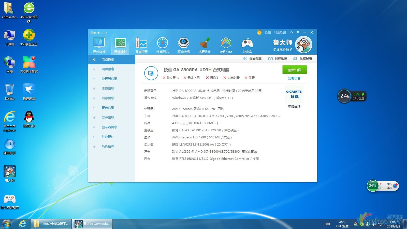The image size is (407, 229).
Task: Click the CPU temperature 24% desktop widget
Action: coord(352,96)
